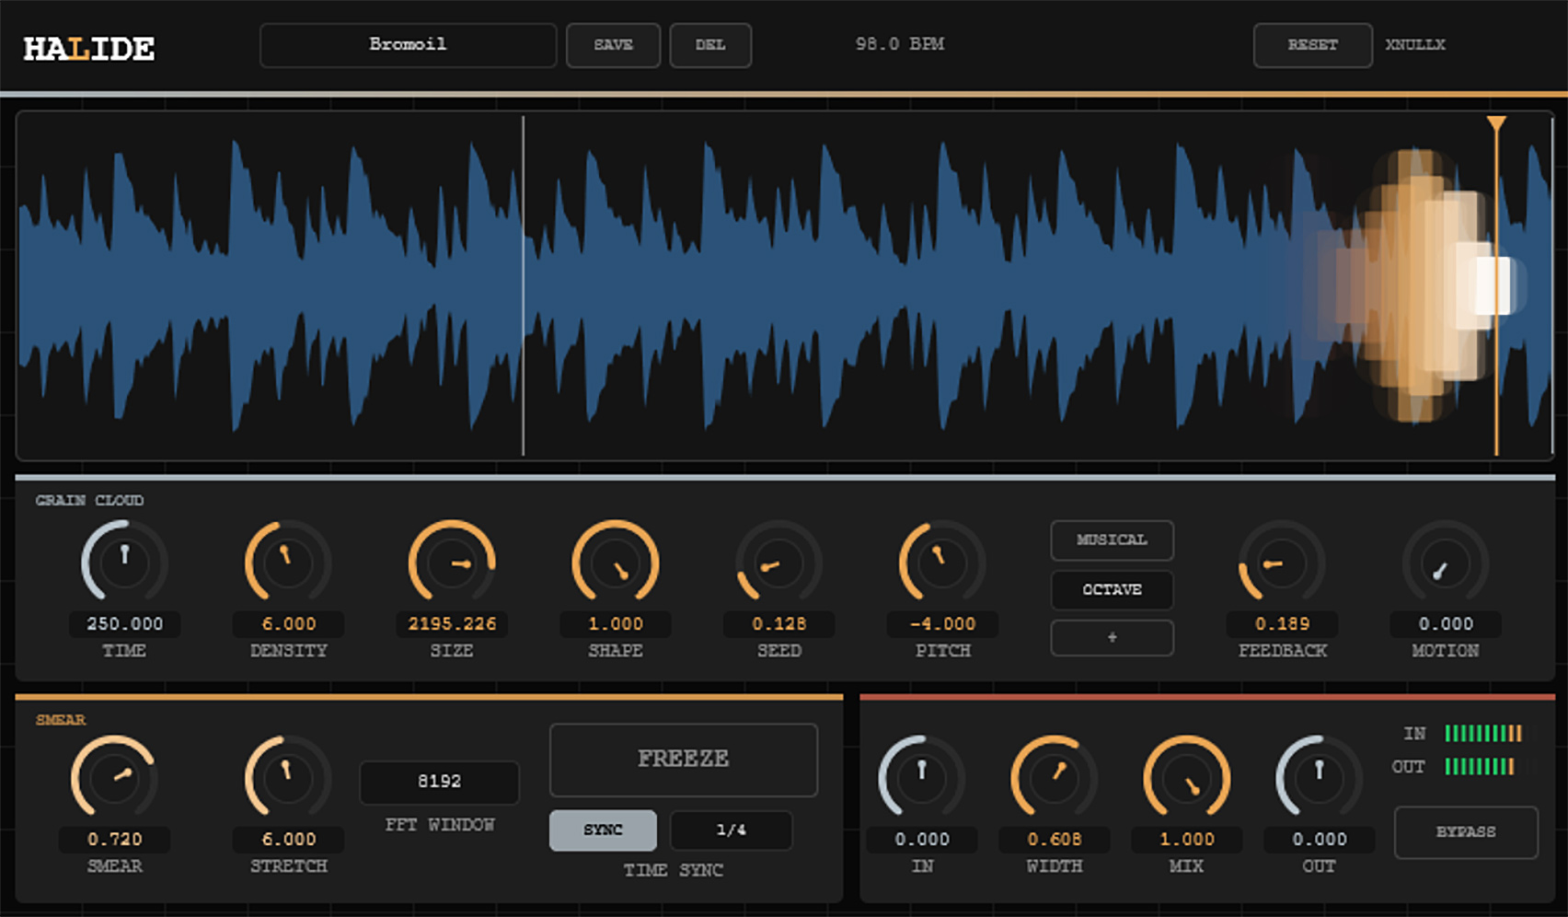Click the SHAPE knob
This screenshot has width=1568, height=917.
click(x=616, y=563)
